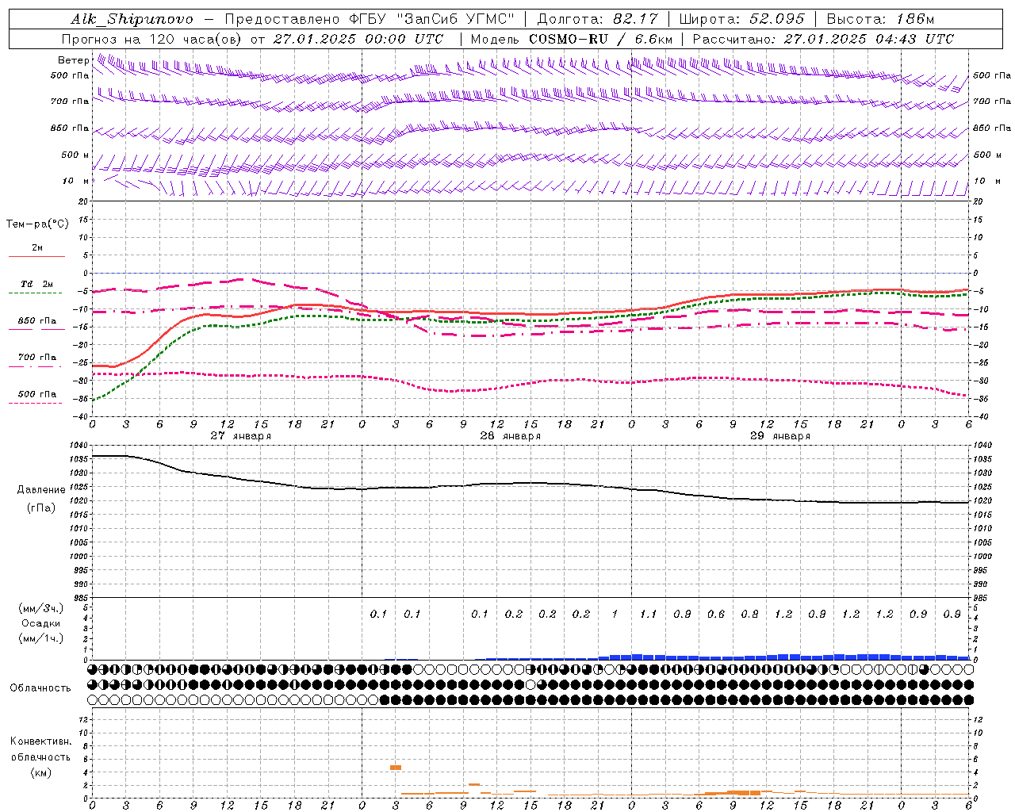The image size is (1015, 812).
Task: Click the (мм/3ч.) units label
Action: tap(41, 608)
